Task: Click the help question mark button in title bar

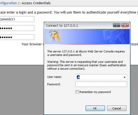Action: [117, 25]
